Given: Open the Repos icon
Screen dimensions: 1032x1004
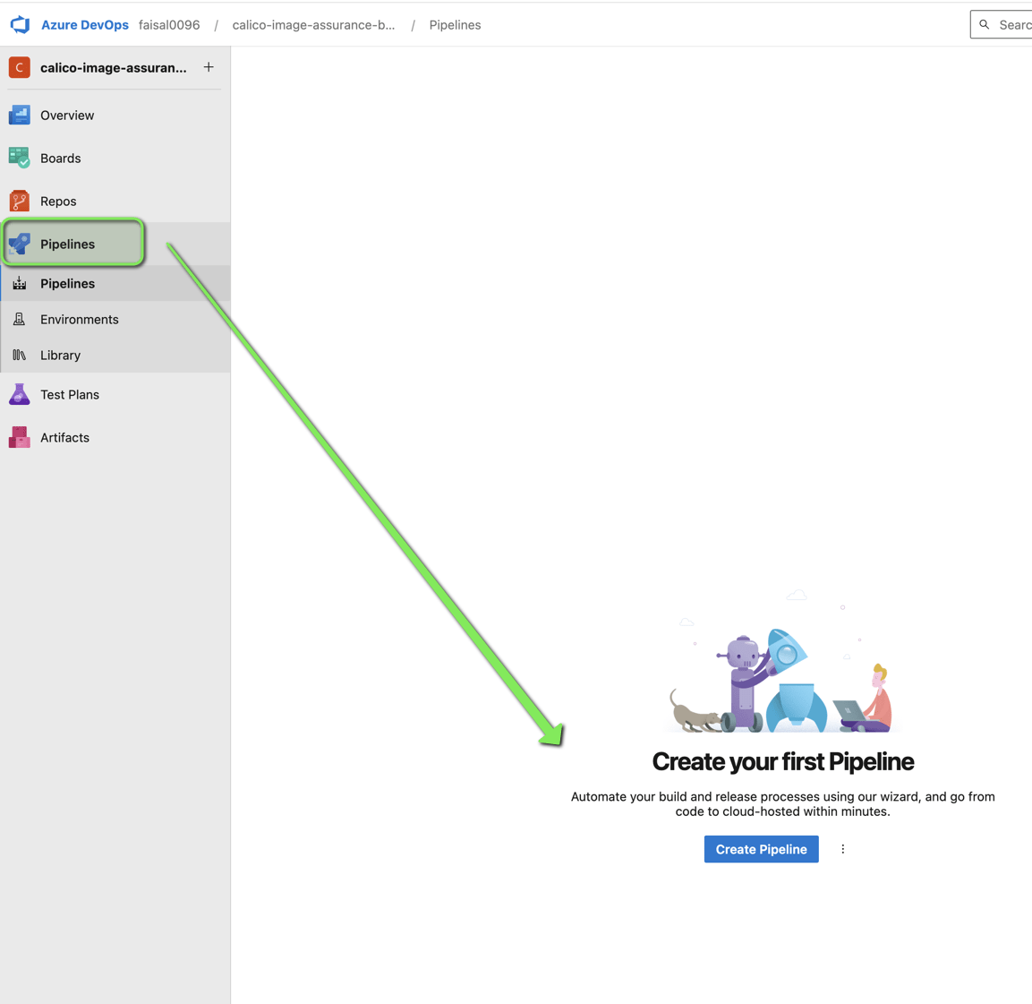Looking at the screenshot, I should pyautogui.click(x=20, y=202).
